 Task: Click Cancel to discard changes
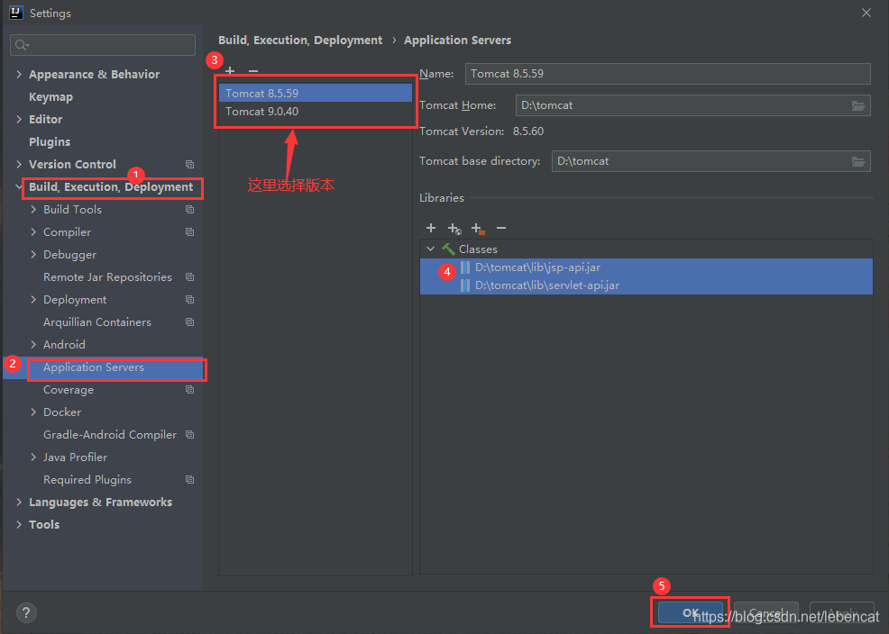tap(766, 612)
